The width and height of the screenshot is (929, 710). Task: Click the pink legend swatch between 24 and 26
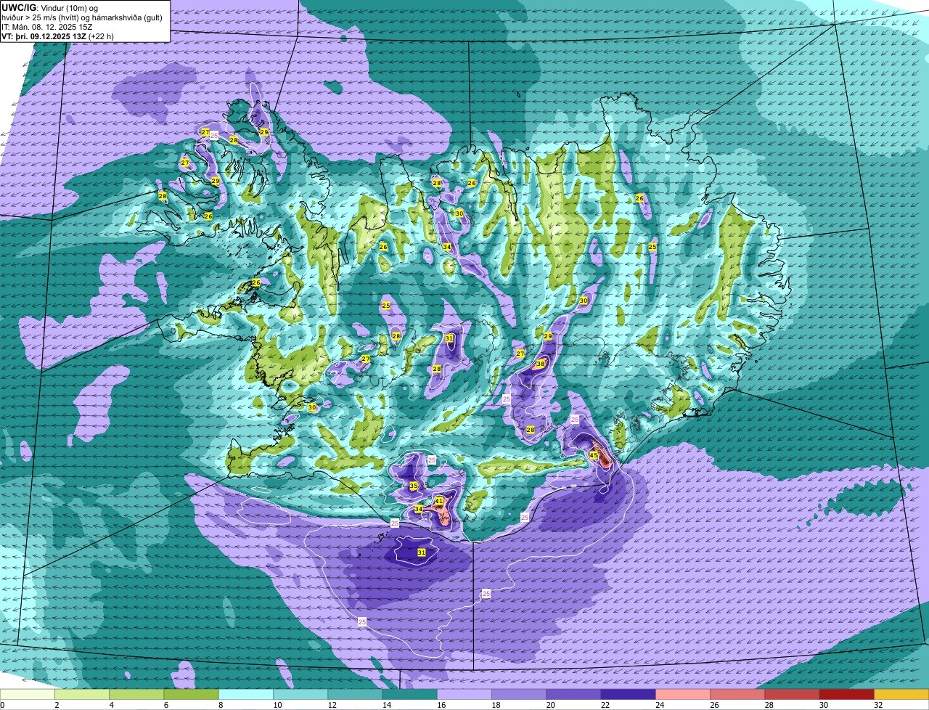click(x=683, y=695)
